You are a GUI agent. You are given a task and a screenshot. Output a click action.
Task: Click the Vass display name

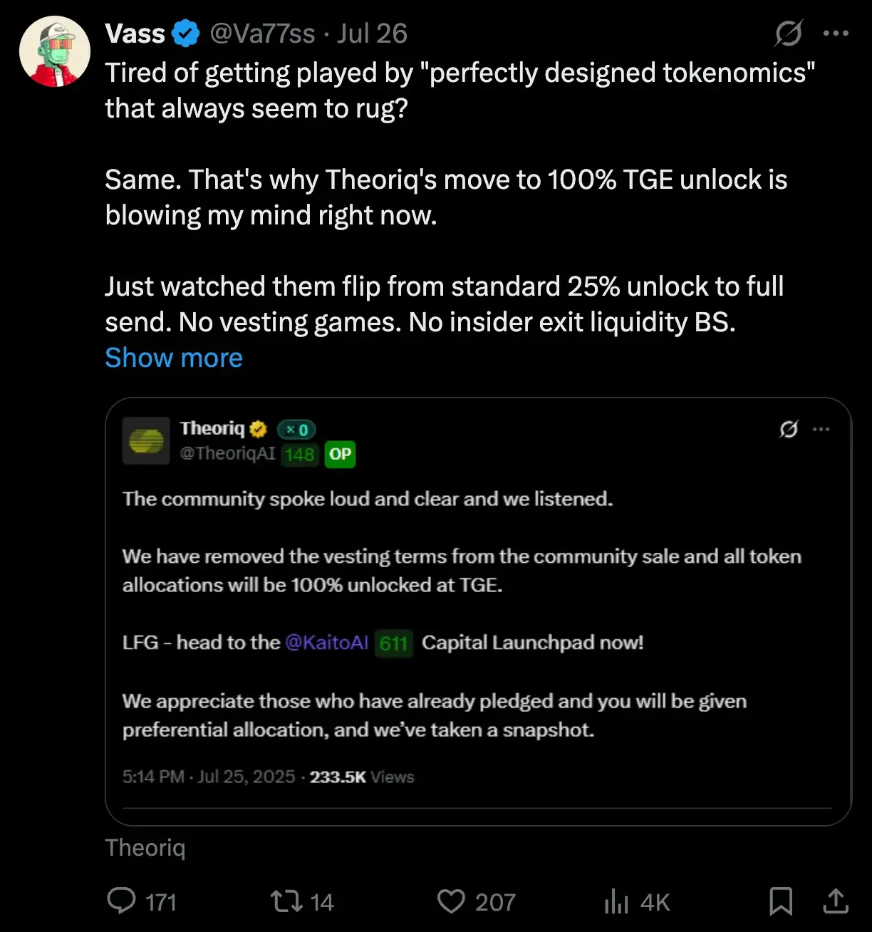tap(135, 33)
